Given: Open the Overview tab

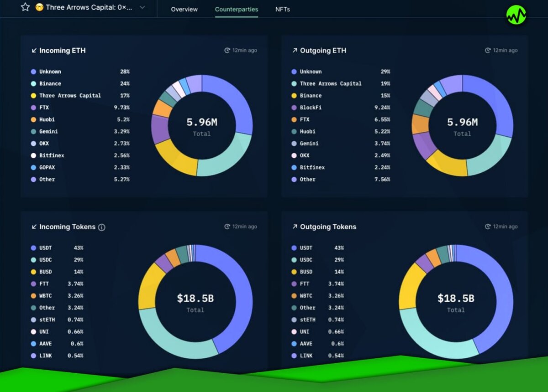Looking at the screenshot, I should click(x=184, y=9).
